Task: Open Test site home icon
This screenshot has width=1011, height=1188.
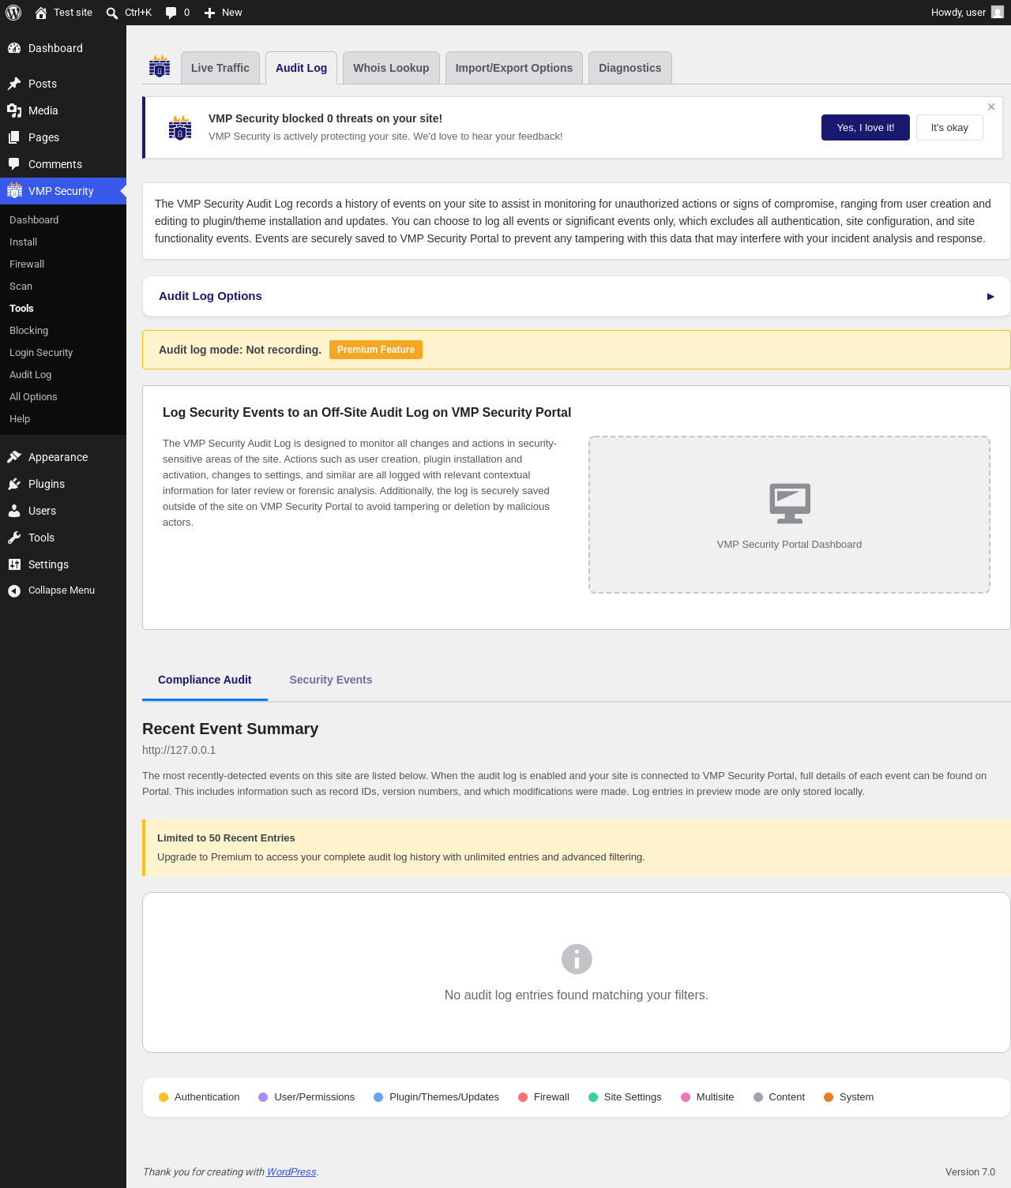Action: point(41,13)
